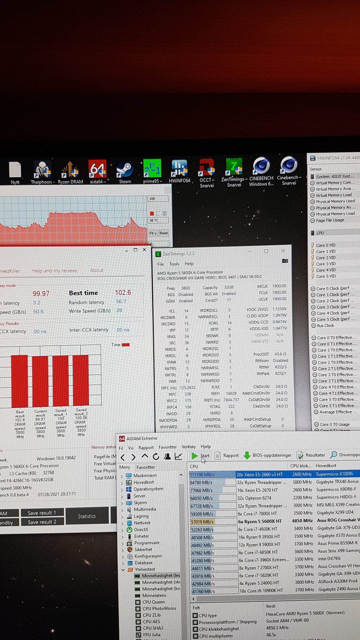The height and width of the screenshot is (640, 360).
Task: Go back in the AIDA64 toolbar
Action: (x=123, y=457)
